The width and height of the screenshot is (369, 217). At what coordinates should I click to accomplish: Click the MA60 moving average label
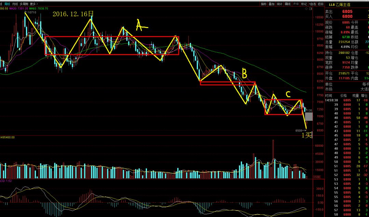coord(39,9)
